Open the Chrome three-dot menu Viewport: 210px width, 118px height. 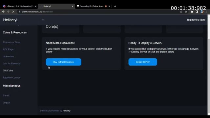coord(207,12)
